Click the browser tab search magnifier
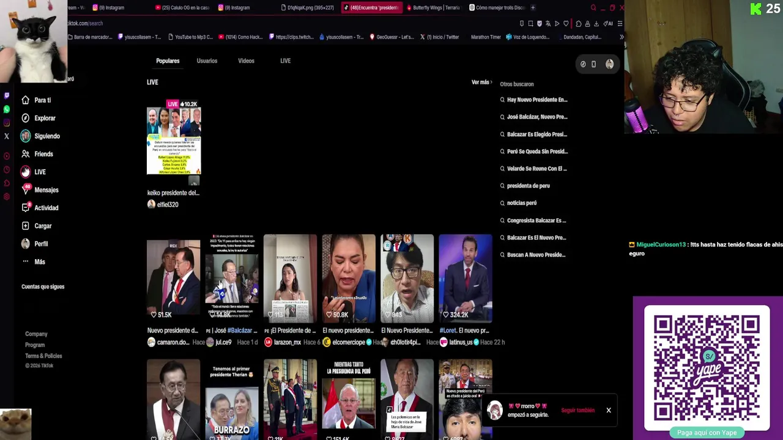783x440 pixels. (x=593, y=8)
